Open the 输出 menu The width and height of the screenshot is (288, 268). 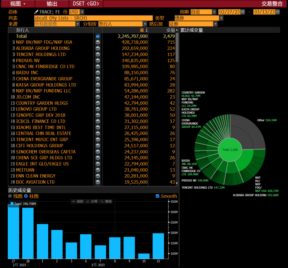(52, 4)
